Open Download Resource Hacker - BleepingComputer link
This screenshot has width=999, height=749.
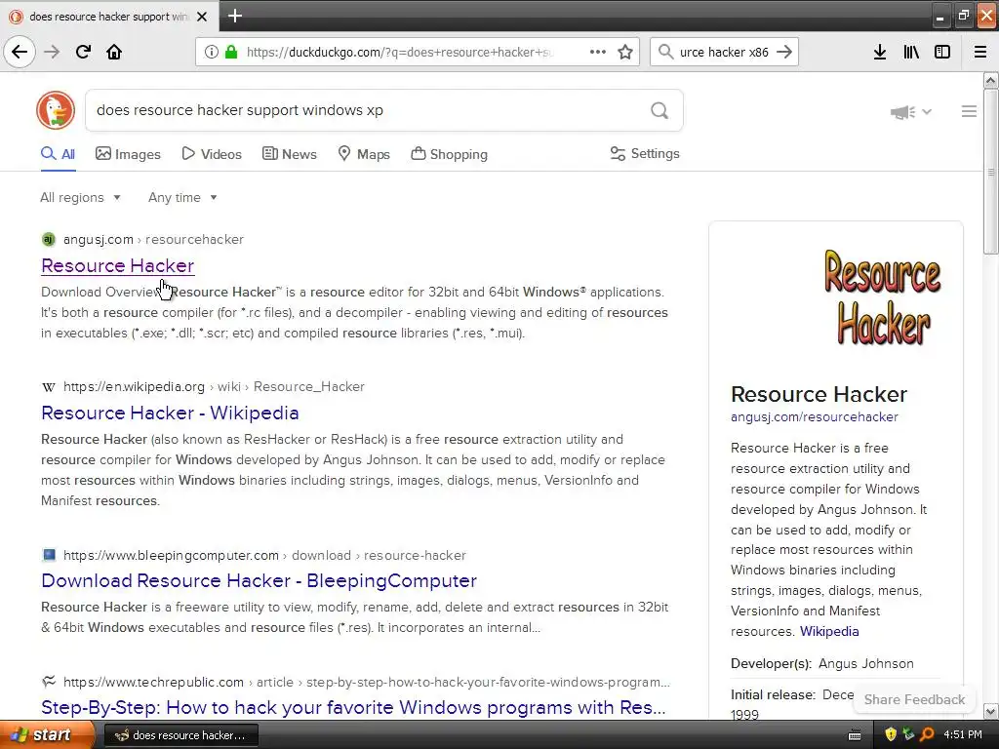tap(260, 580)
